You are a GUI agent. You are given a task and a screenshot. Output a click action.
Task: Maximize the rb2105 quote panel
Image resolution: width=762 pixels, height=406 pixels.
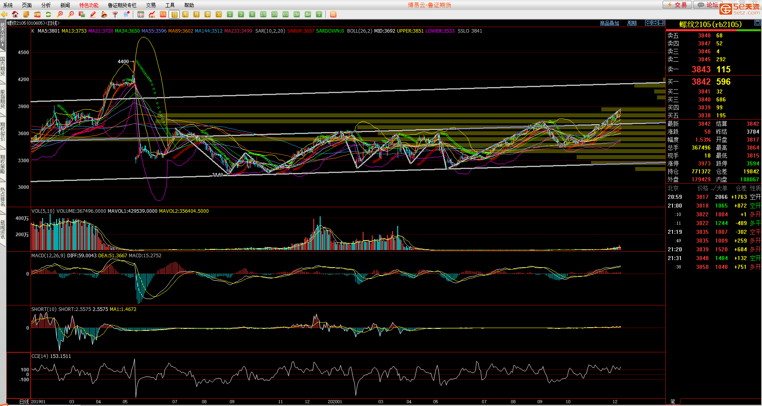(x=758, y=23)
